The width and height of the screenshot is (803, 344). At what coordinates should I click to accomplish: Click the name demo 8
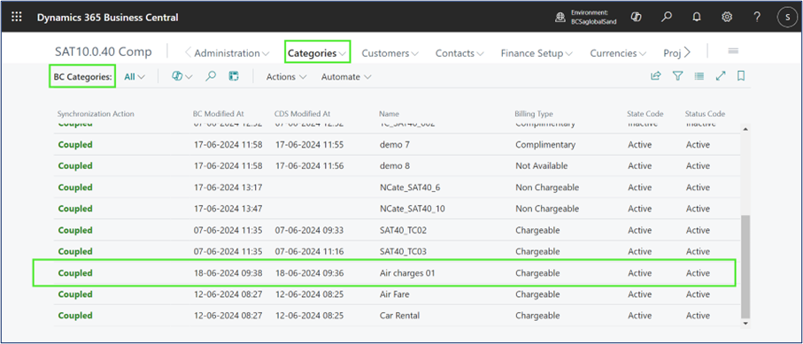click(394, 166)
